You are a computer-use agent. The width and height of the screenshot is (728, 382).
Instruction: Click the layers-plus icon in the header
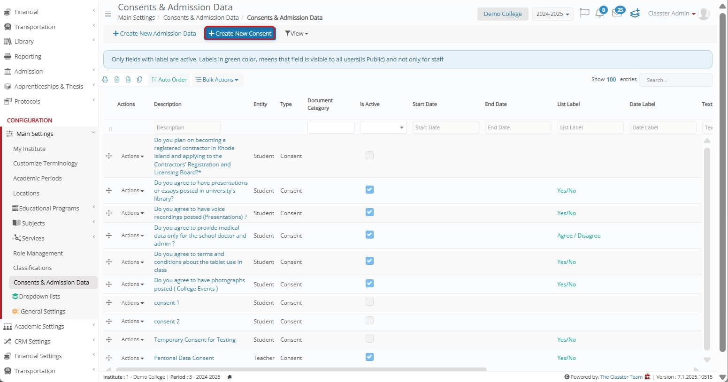(x=635, y=14)
